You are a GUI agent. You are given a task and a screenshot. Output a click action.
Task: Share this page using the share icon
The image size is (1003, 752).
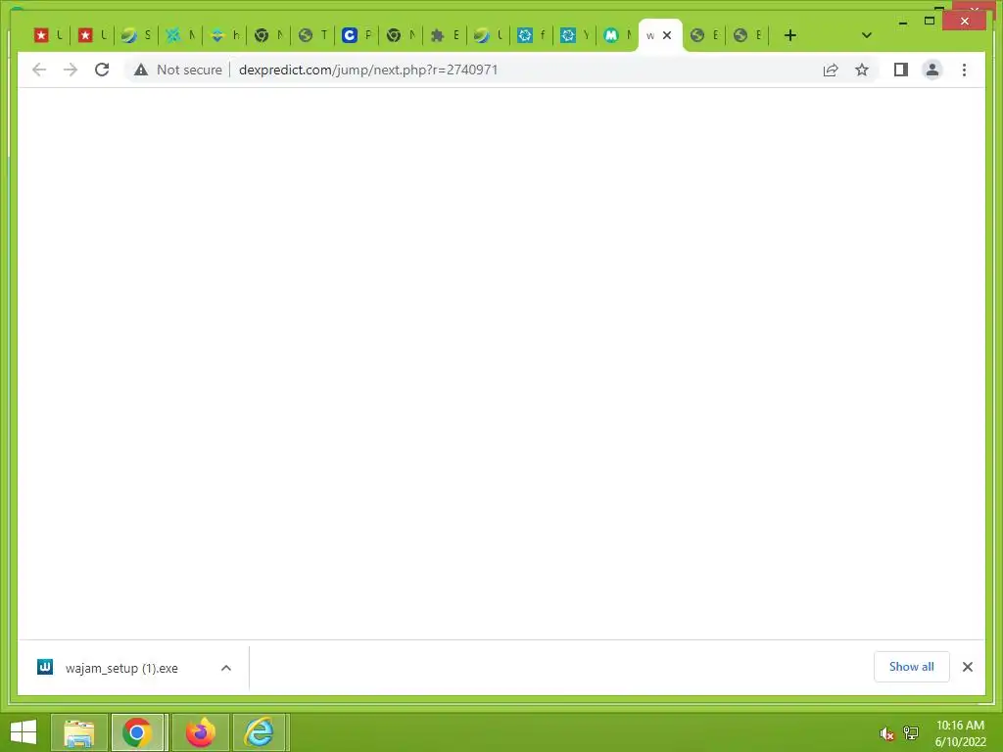tap(831, 70)
